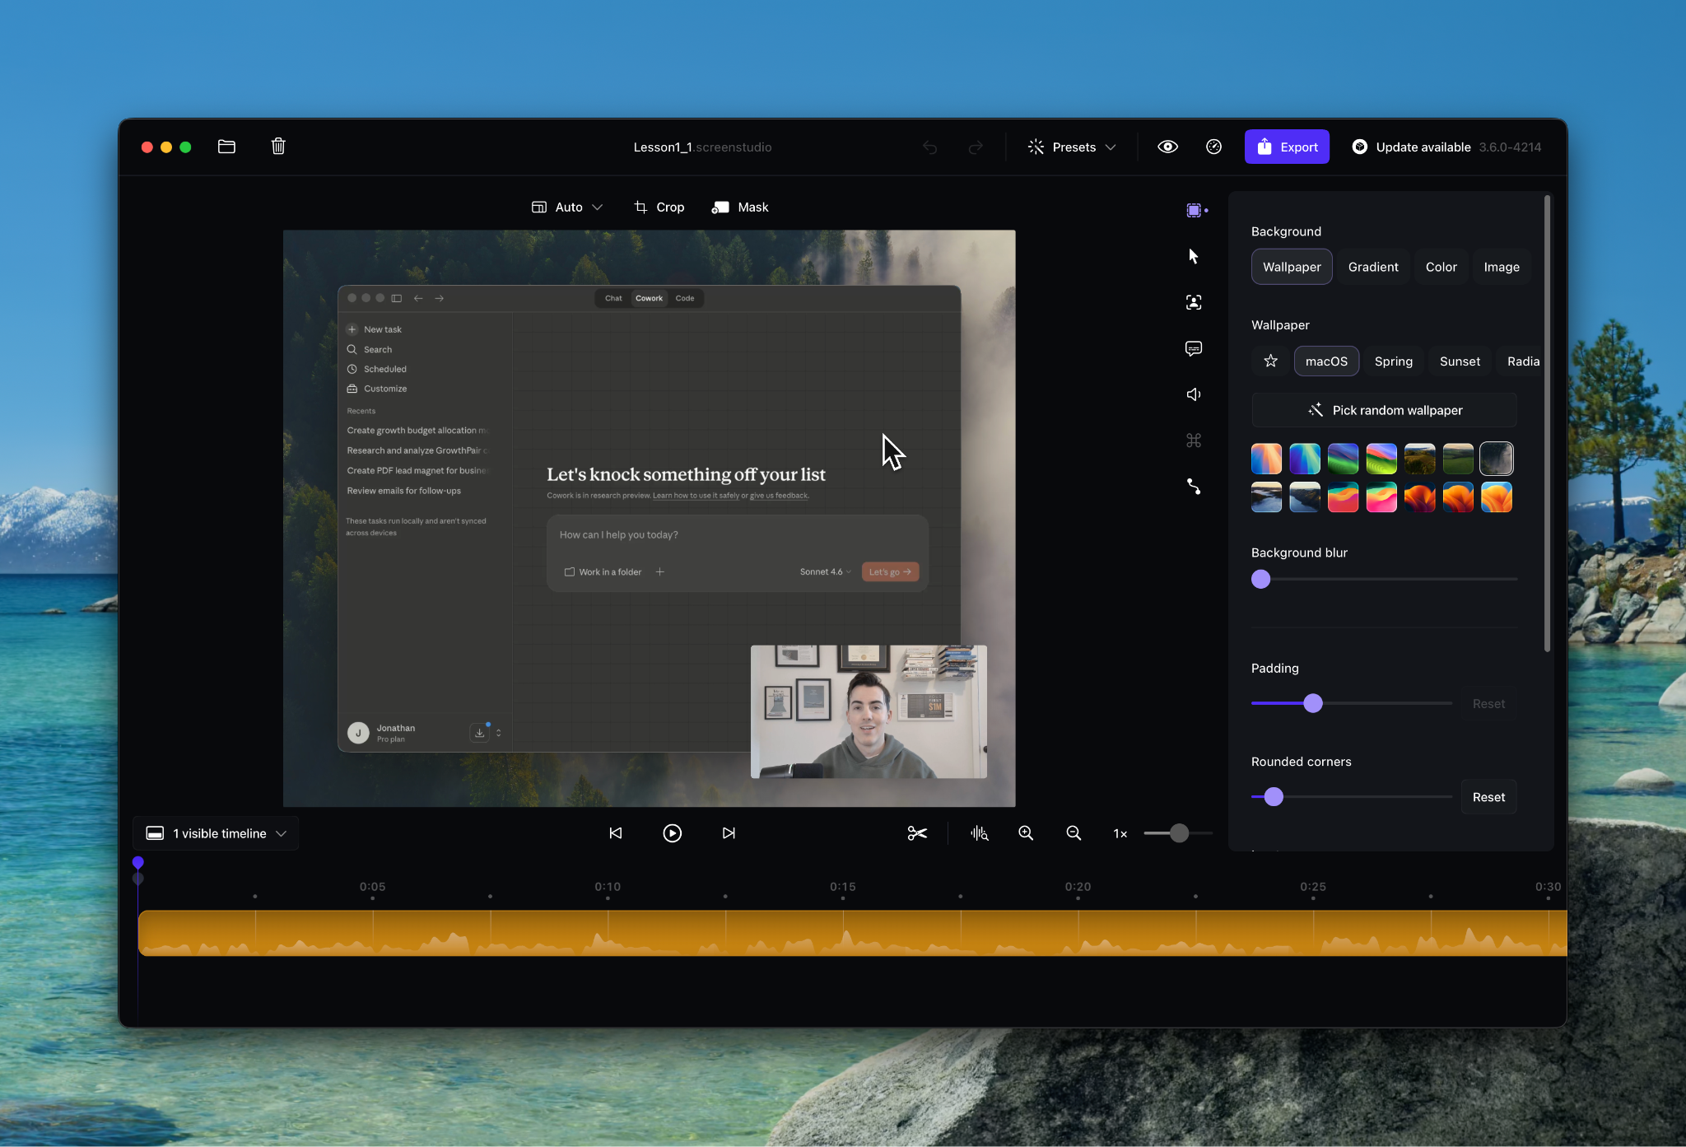The image size is (1686, 1147).
Task: Open the Audio speaker settings icon
Action: coord(1194,394)
